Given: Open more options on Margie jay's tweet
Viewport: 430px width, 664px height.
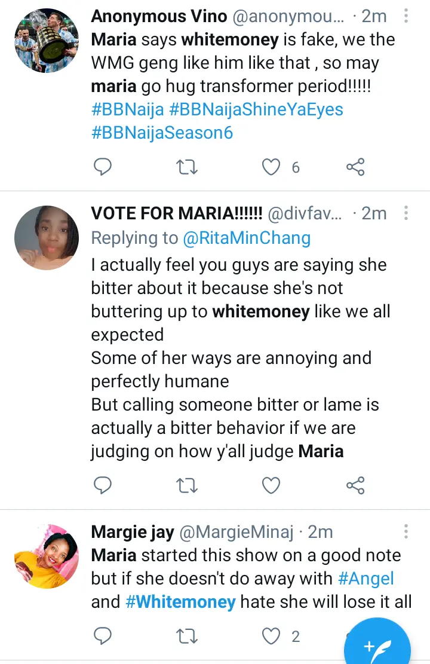Looking at the screenshot, I should [x=406, y=531].
